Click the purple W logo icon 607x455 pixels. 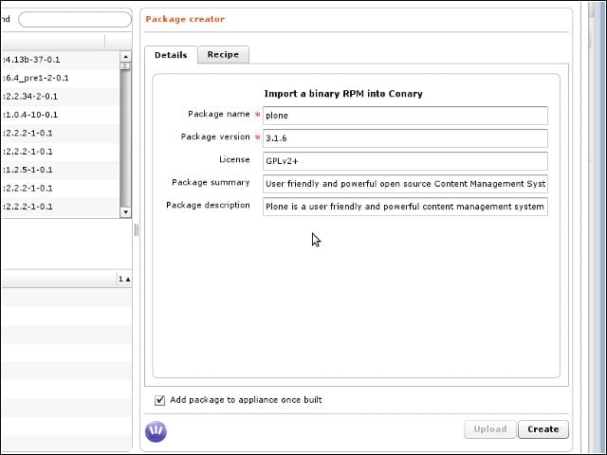(156, 431)
